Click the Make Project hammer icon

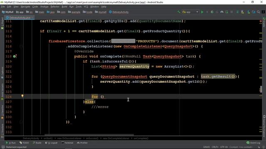pyautogui.click(x=179, y=12)
